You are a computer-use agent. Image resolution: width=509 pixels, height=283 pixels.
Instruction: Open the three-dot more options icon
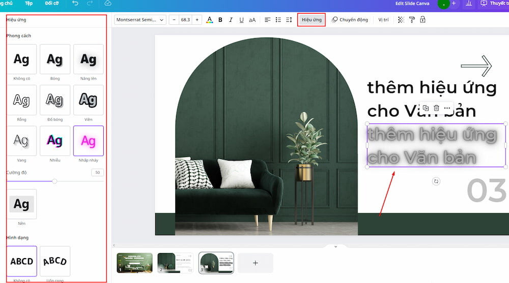pyautogui.click(x=447, y=108)
